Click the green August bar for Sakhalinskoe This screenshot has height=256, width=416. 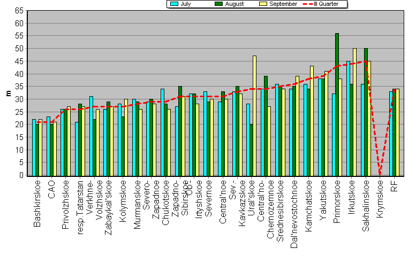click(x=366, y=112)
